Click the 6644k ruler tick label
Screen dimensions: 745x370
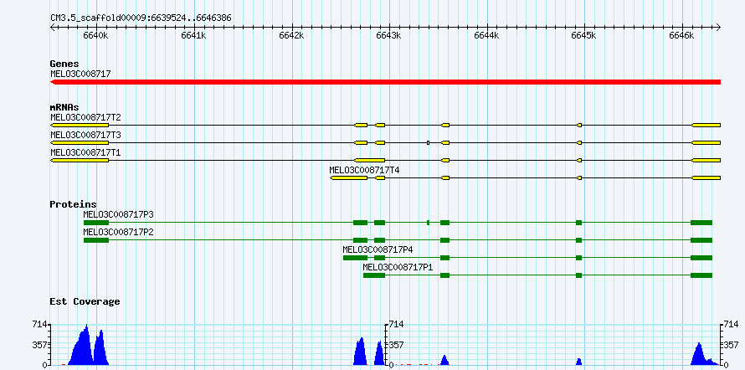coord(486,36)
